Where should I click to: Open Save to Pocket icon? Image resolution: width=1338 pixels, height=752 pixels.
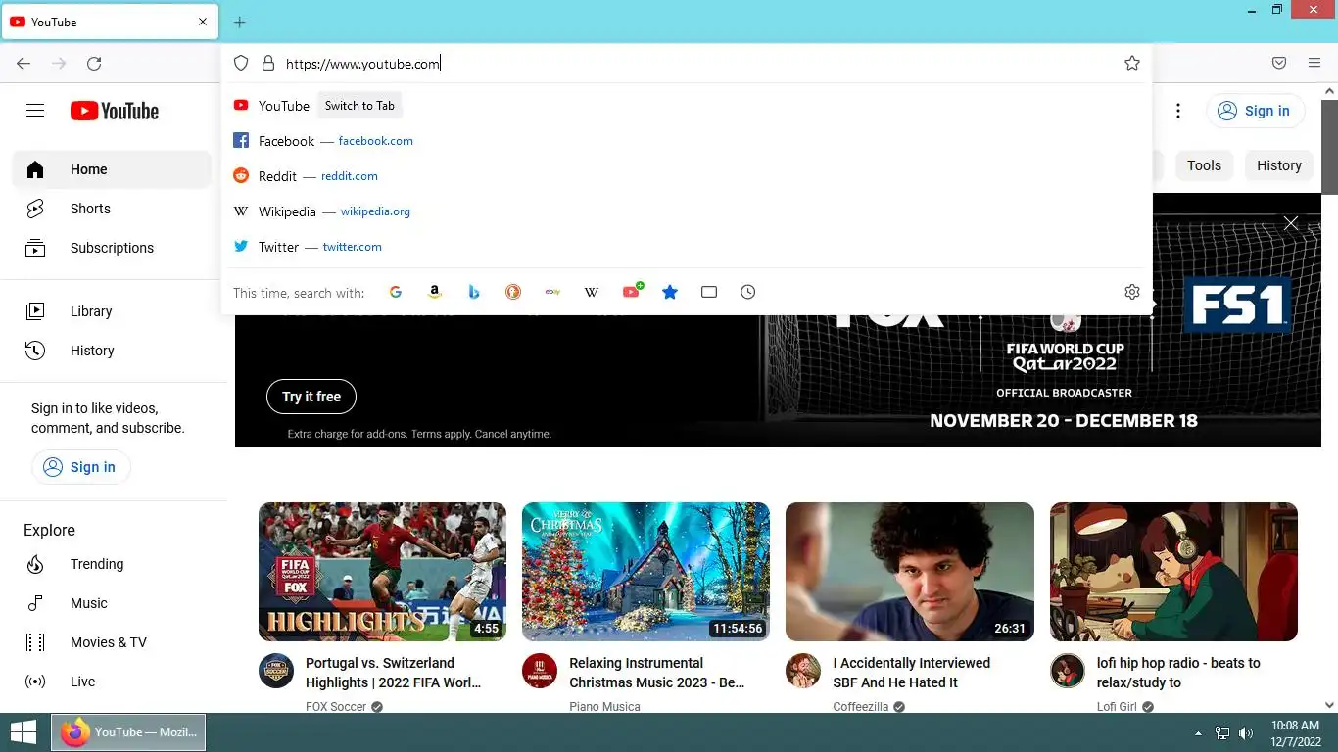pos(1279,63)
